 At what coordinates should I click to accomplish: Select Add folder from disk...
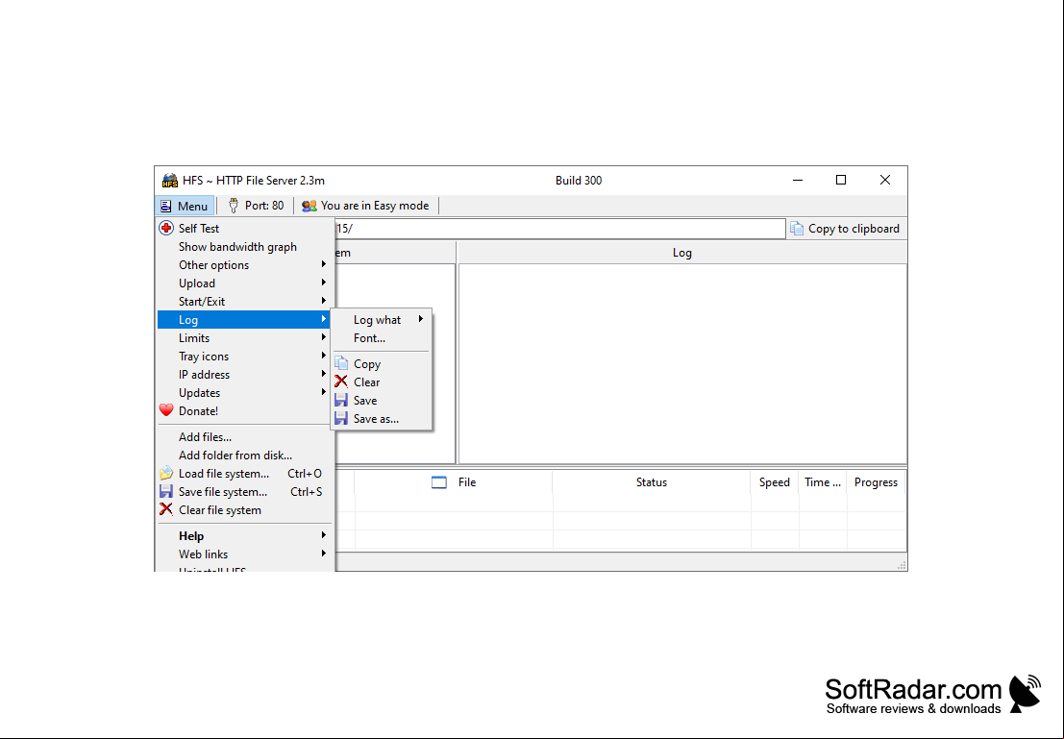[245, 456]
